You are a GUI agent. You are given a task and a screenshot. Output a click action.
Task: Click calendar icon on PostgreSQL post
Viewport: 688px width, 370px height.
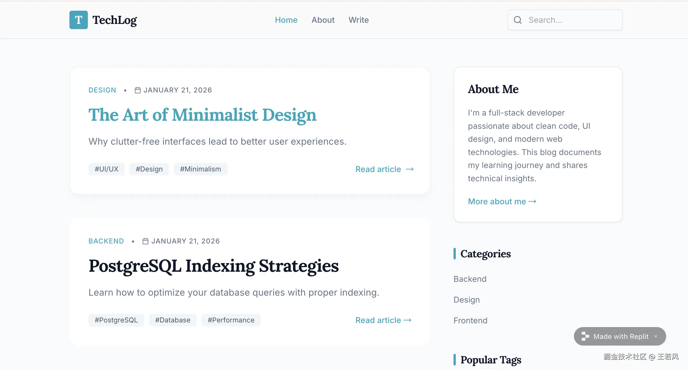(x=145, y=241)
